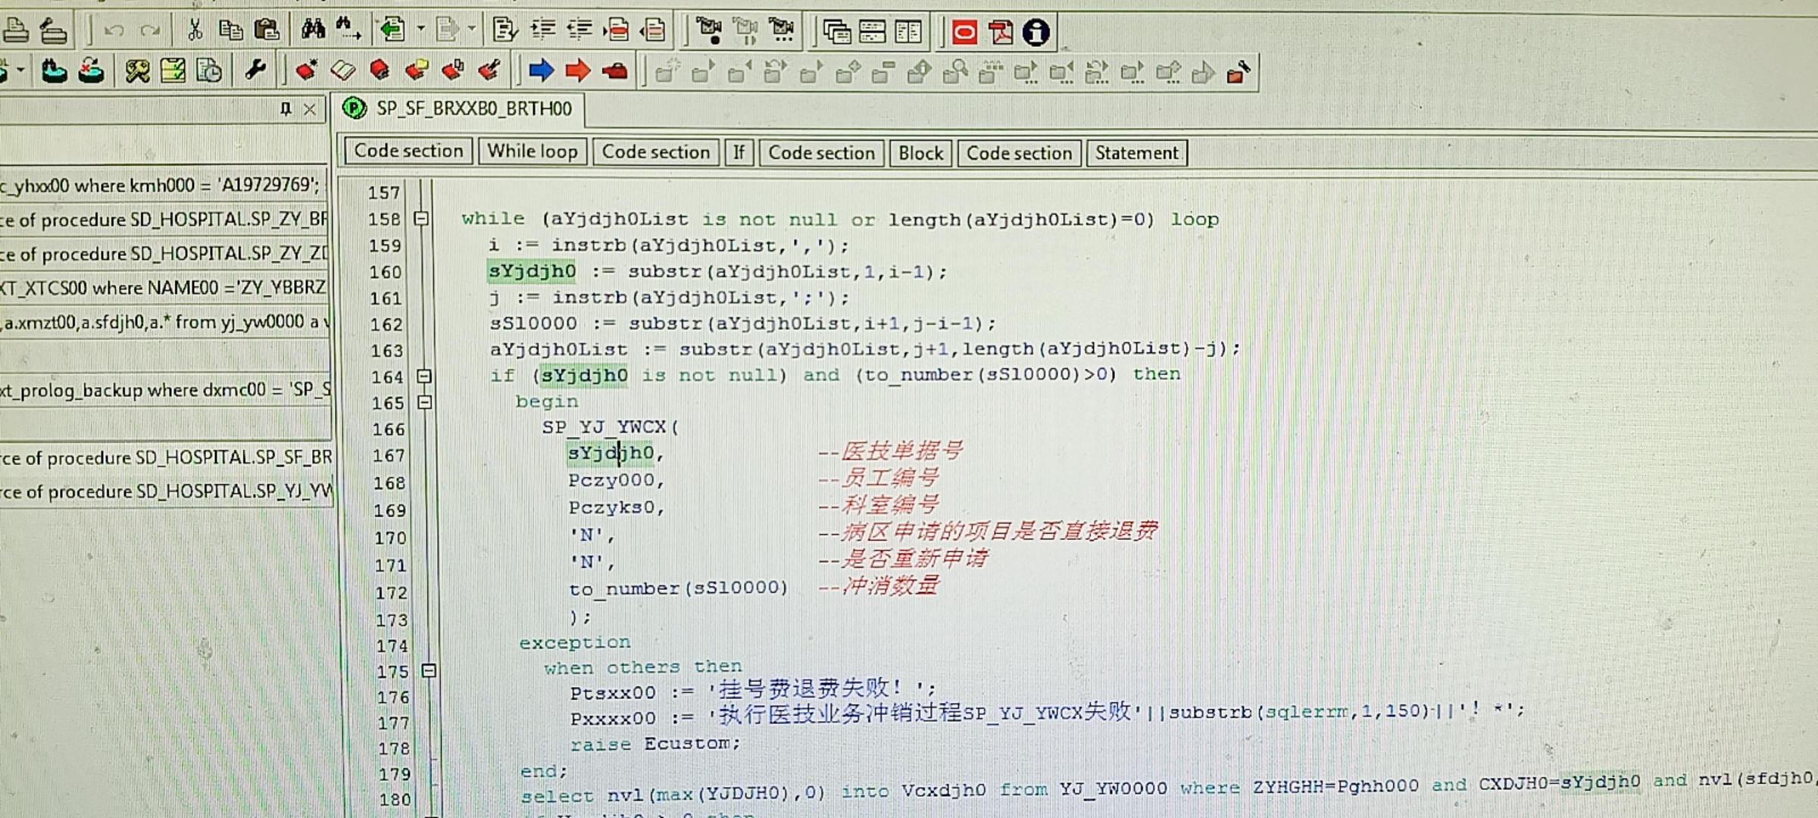1818x818 pixels.
Task: Click the black info circle icon
Action: pos(1036,33)
